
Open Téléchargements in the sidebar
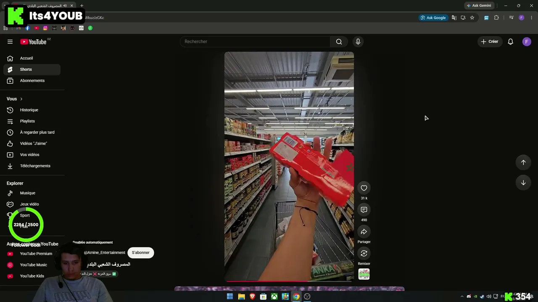coord(32,166)
